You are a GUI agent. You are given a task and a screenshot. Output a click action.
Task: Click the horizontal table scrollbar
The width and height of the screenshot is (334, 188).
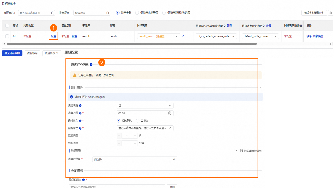[x=132, y=44]
